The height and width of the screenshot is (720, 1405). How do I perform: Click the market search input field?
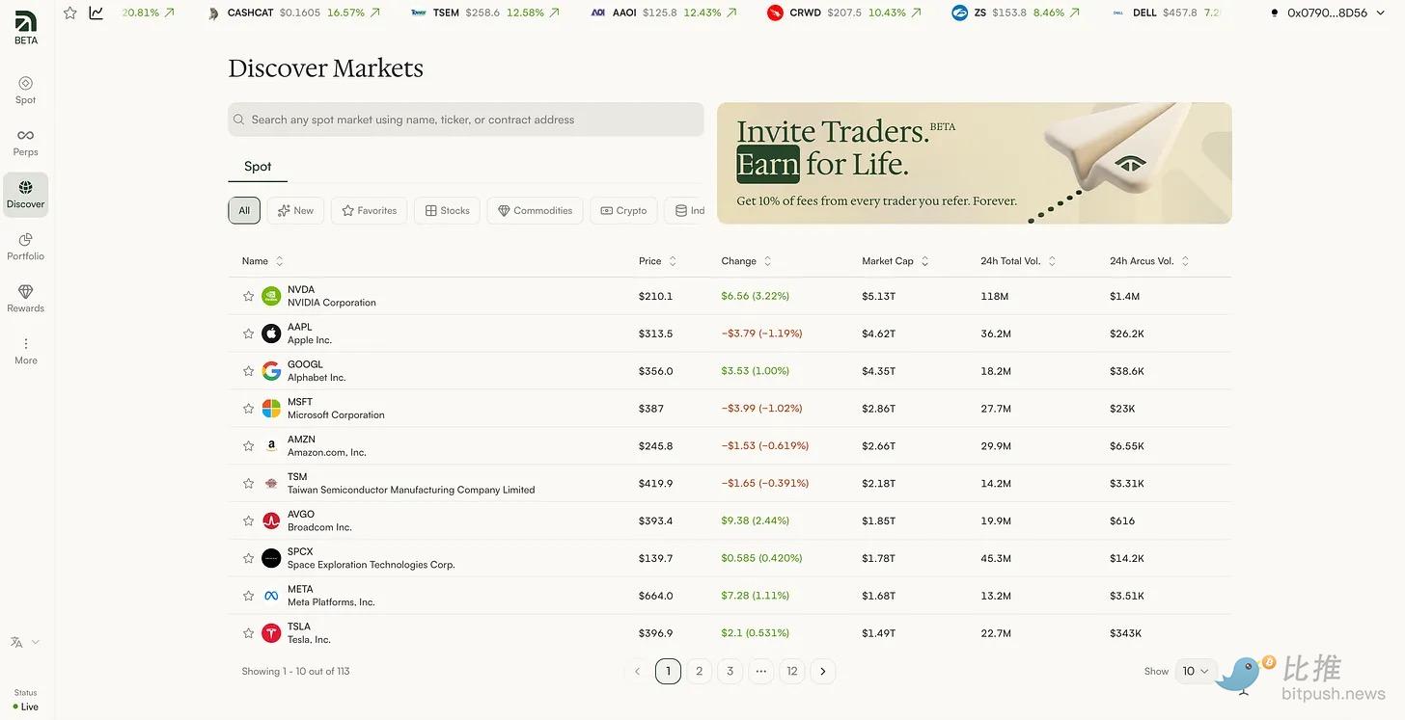466,120
